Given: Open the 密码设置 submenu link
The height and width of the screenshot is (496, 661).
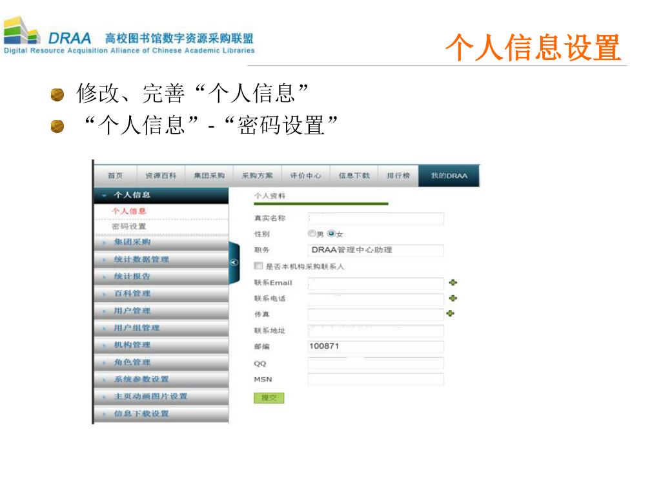Looking at the screenshot, I should tap(128, 227).
